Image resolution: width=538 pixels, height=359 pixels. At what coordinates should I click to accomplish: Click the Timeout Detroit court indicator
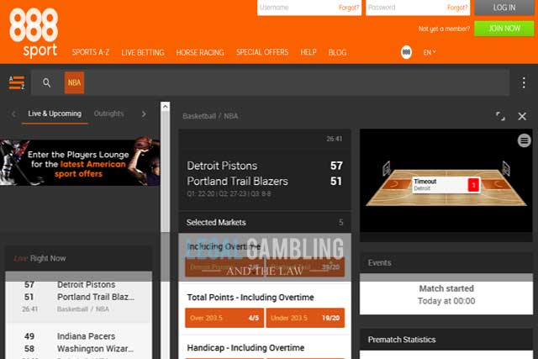(x=446, y=185)
